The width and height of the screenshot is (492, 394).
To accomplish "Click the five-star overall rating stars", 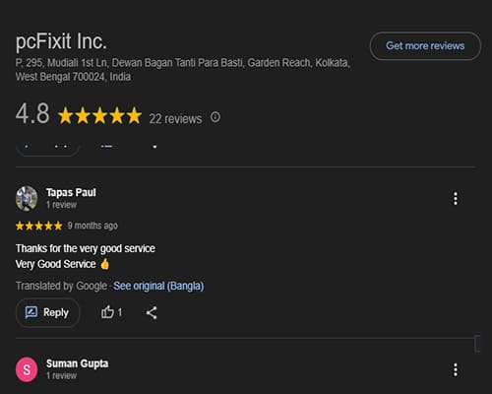I will [x=99, y=115].
